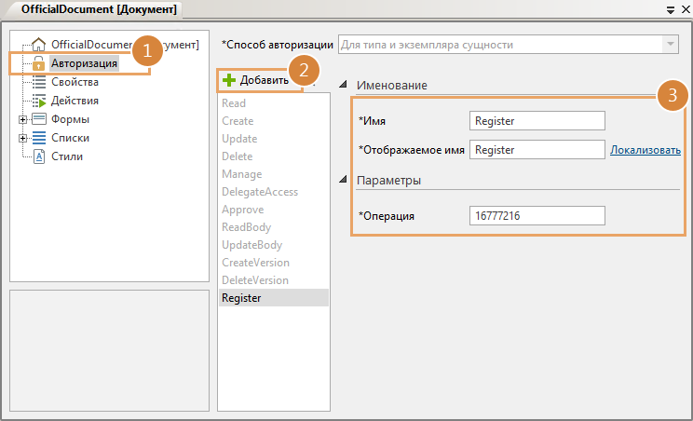
Task: Click inside the Имя input field
Action: pyautogui.click(x=537, y=121)
